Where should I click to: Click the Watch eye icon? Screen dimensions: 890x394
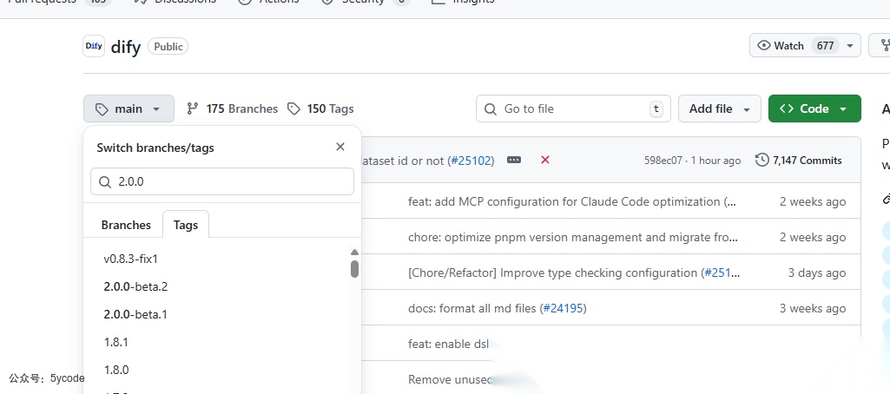click(x=765, y=45)
